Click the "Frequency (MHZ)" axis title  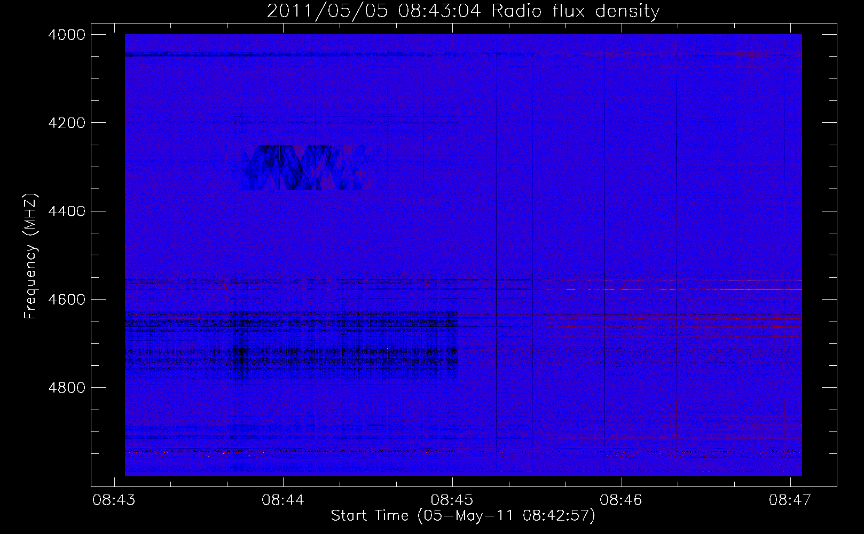click(30, 256)
